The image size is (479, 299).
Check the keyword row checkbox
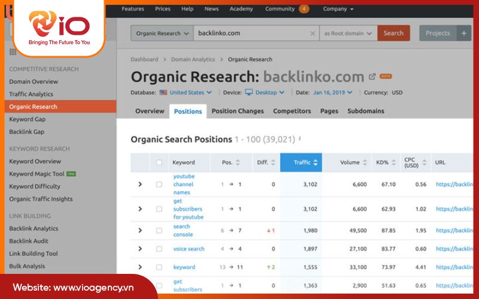pyautogui.click(x=159, y=267)
